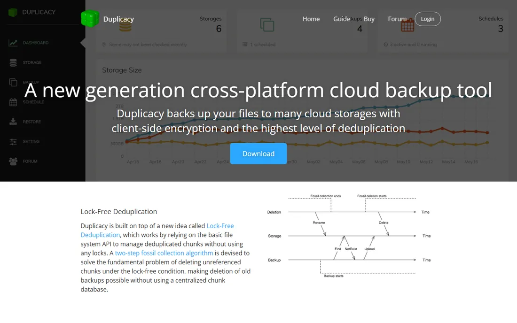
Task: Open the two-step fossil collection algorithm link
Action: coord(164,253)
